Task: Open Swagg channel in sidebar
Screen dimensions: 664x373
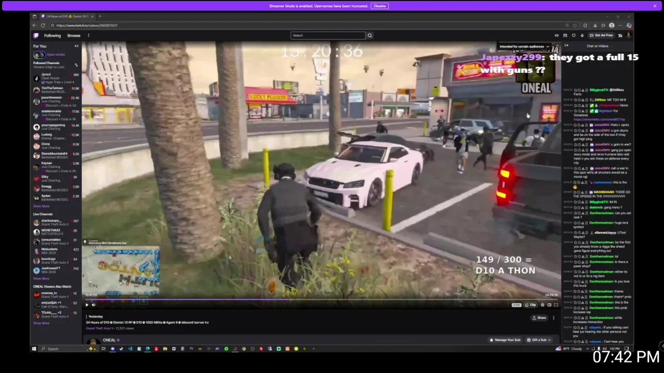Action: click(x=56, y=188)
